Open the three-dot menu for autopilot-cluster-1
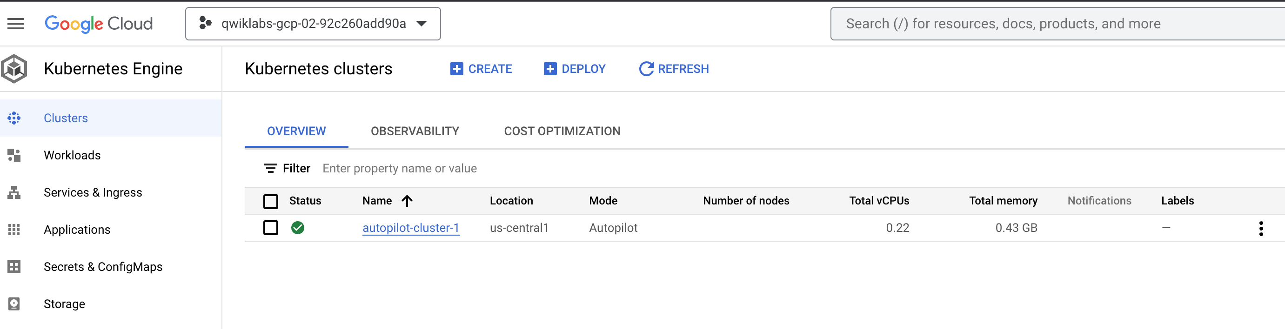 click(1260, 228)
